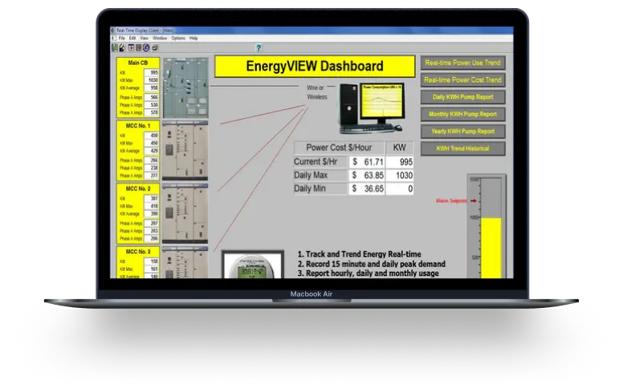This screenshot has width=623, height=389.
Task: Click MCC No. 2 KW Max value 418
Action: pyautogui.click(x=152, y=206)
